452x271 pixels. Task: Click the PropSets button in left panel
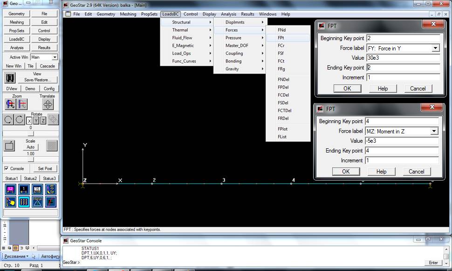16,31
